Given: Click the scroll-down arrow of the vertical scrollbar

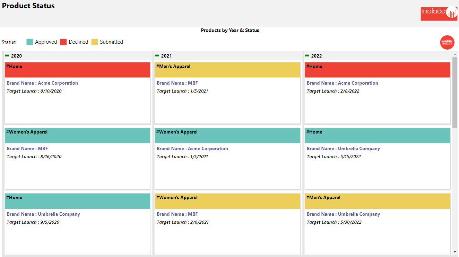Looking at the screenshot, I should (455, 252).
